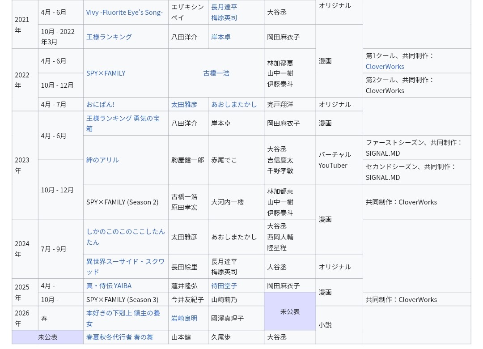Viewport: 483px width, 349px height.
Task: Select the 2025年 year cell
Action: click(25, 292)
